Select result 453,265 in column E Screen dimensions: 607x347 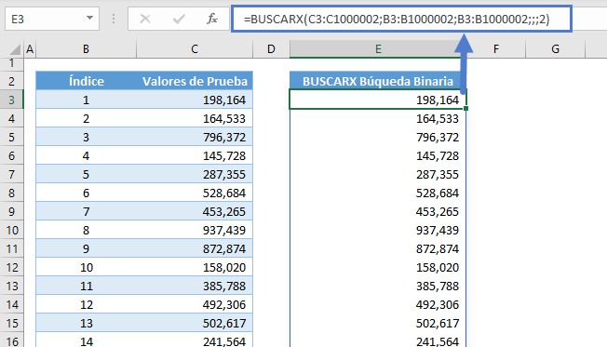click(378, 211)
